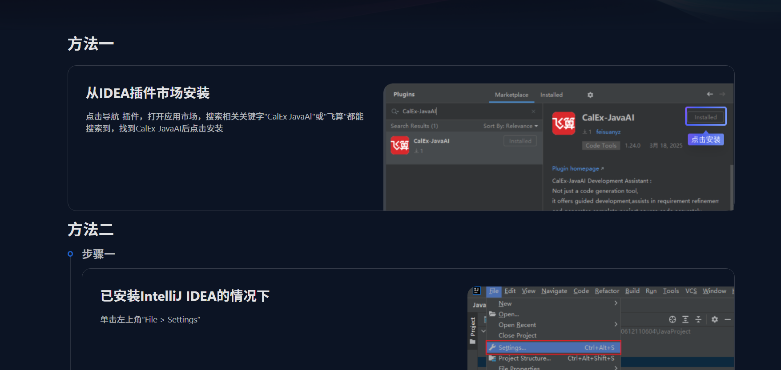
Task: Click the JavaProject path text
Action: 656,331
